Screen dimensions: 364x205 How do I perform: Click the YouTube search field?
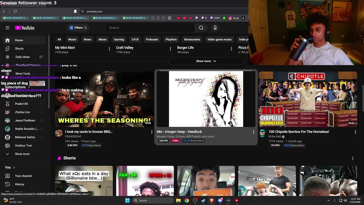tap(151, 28)
